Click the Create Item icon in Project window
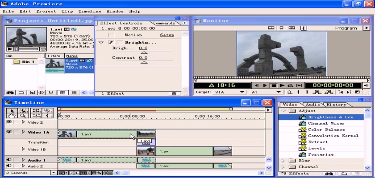Screen dimensions: 375x178 (x=32, y=93)
